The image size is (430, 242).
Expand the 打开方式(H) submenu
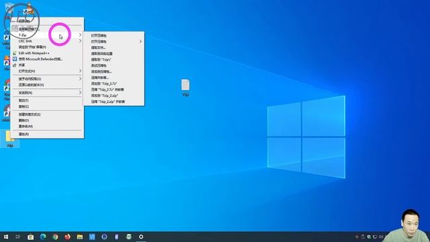point(47,71)
